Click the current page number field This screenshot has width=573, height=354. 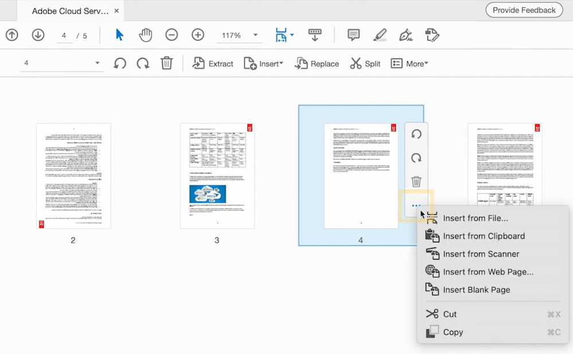tap(64, 36)
